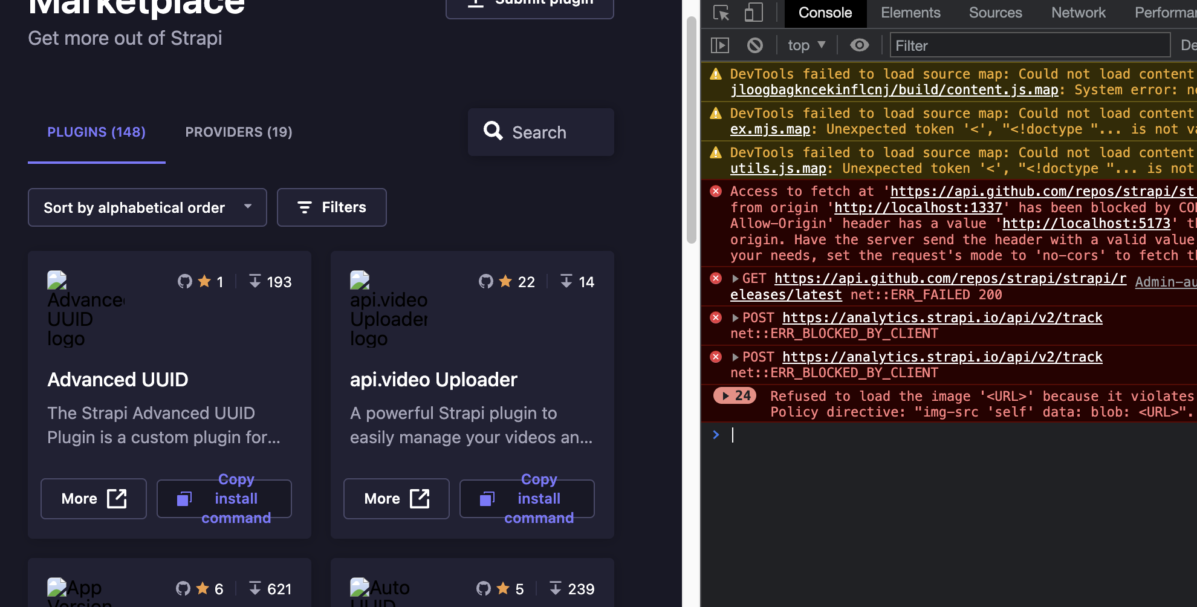Expand the first POST analytics track error
Viewport: 1197px width, 607px height.
tap(735, 318)
